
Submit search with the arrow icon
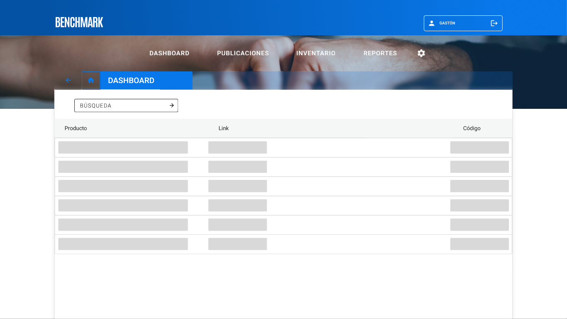point(172,106)
